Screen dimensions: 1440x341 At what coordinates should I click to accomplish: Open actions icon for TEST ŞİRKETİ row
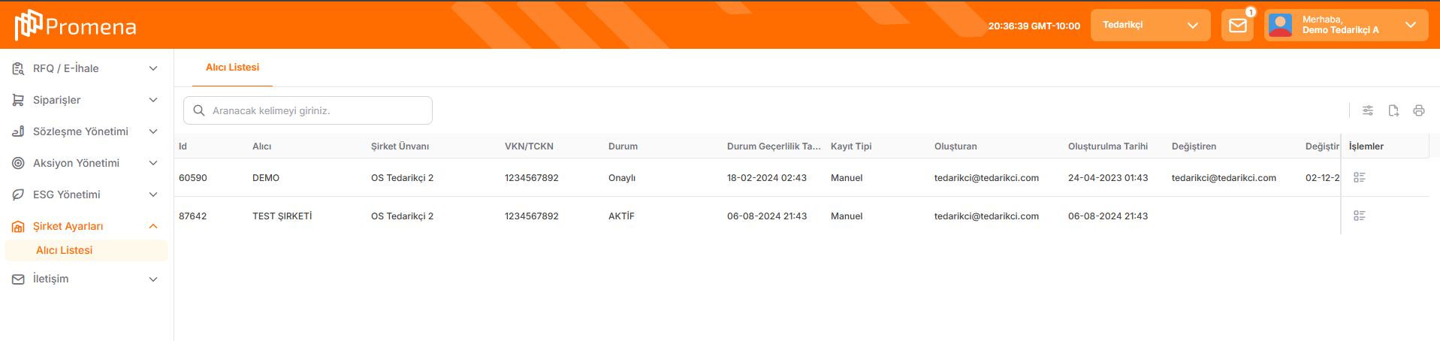pyautogui.click(x=1359, y=216)
